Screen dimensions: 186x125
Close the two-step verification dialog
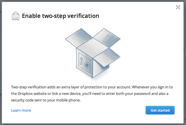(178, 7)
